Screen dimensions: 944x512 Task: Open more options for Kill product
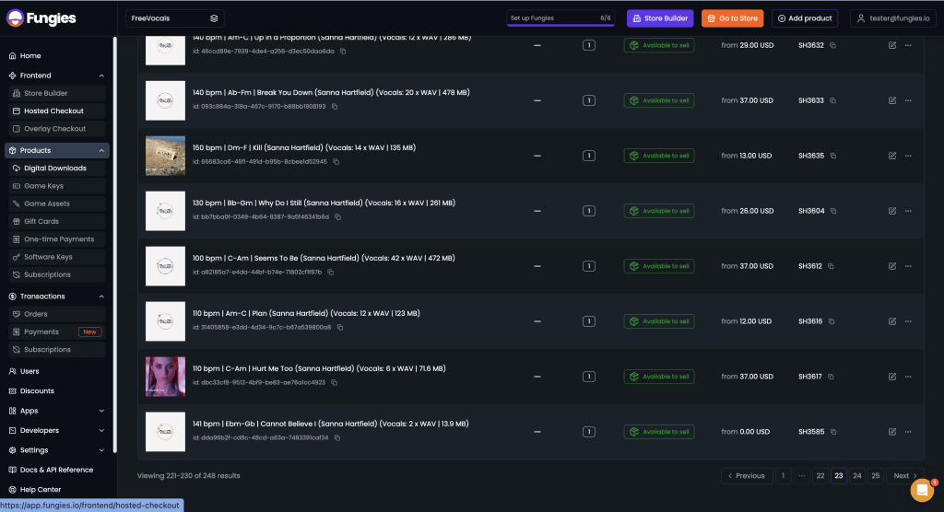pyautogui.click(x=908, y=156)
